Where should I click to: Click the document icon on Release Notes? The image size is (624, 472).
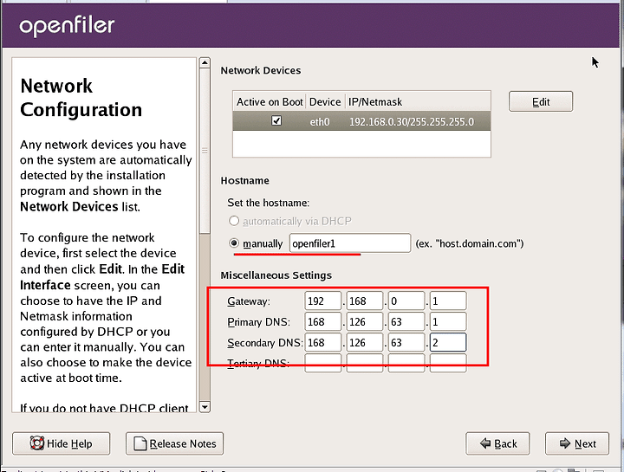[140, 443]
